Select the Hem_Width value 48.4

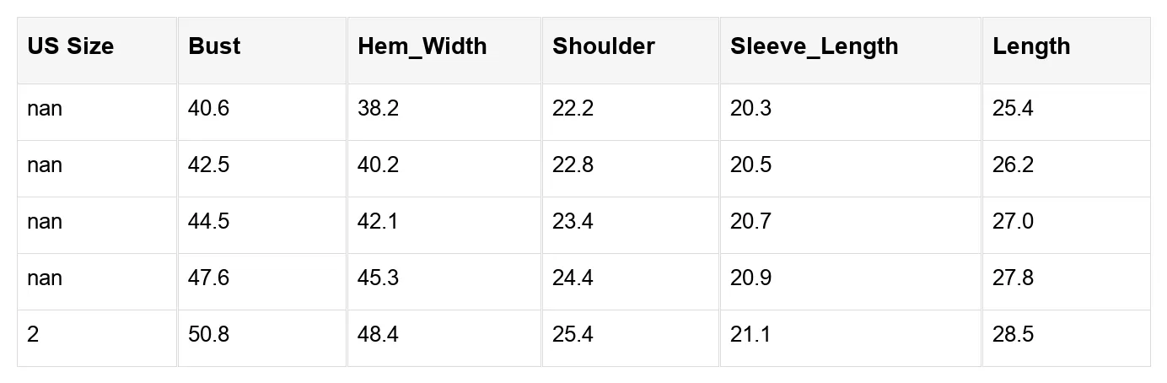378,335
